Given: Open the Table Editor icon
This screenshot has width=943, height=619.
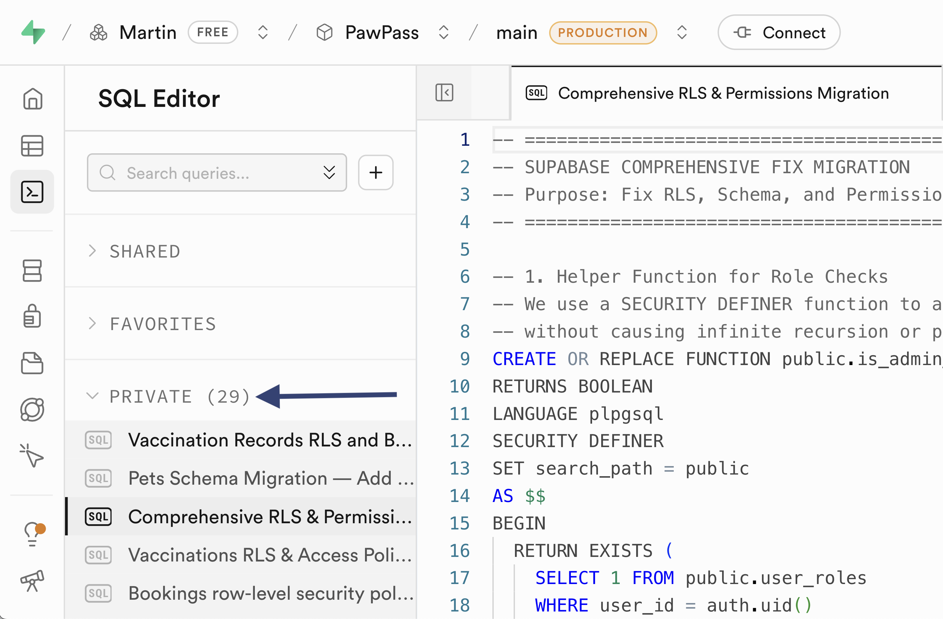Looking at the screenshot, I should [x=32, y=146].
